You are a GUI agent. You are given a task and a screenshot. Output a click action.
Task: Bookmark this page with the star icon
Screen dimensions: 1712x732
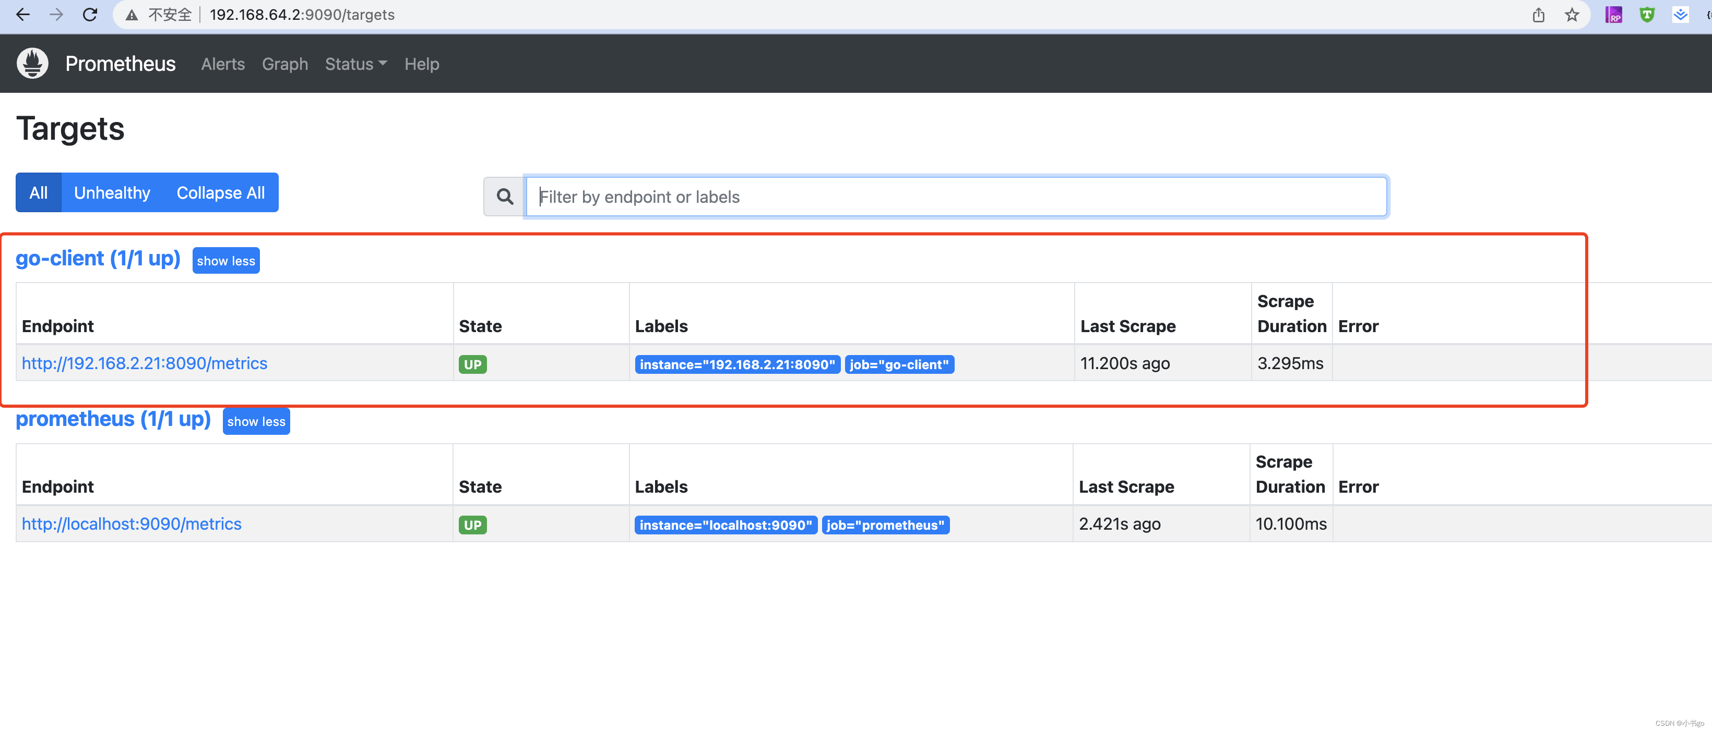[x=1572, y=15]
